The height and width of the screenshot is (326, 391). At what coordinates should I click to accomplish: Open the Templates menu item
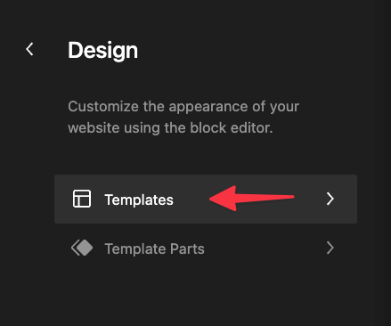(x=206, y=199)
